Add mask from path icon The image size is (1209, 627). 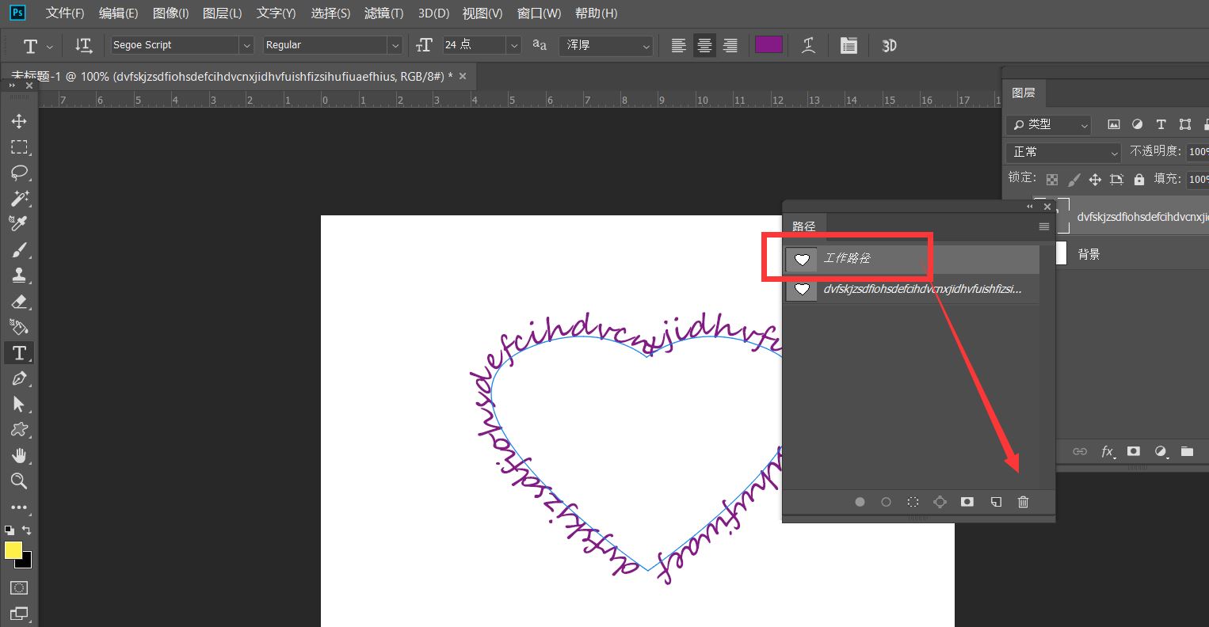pos(967,502)
